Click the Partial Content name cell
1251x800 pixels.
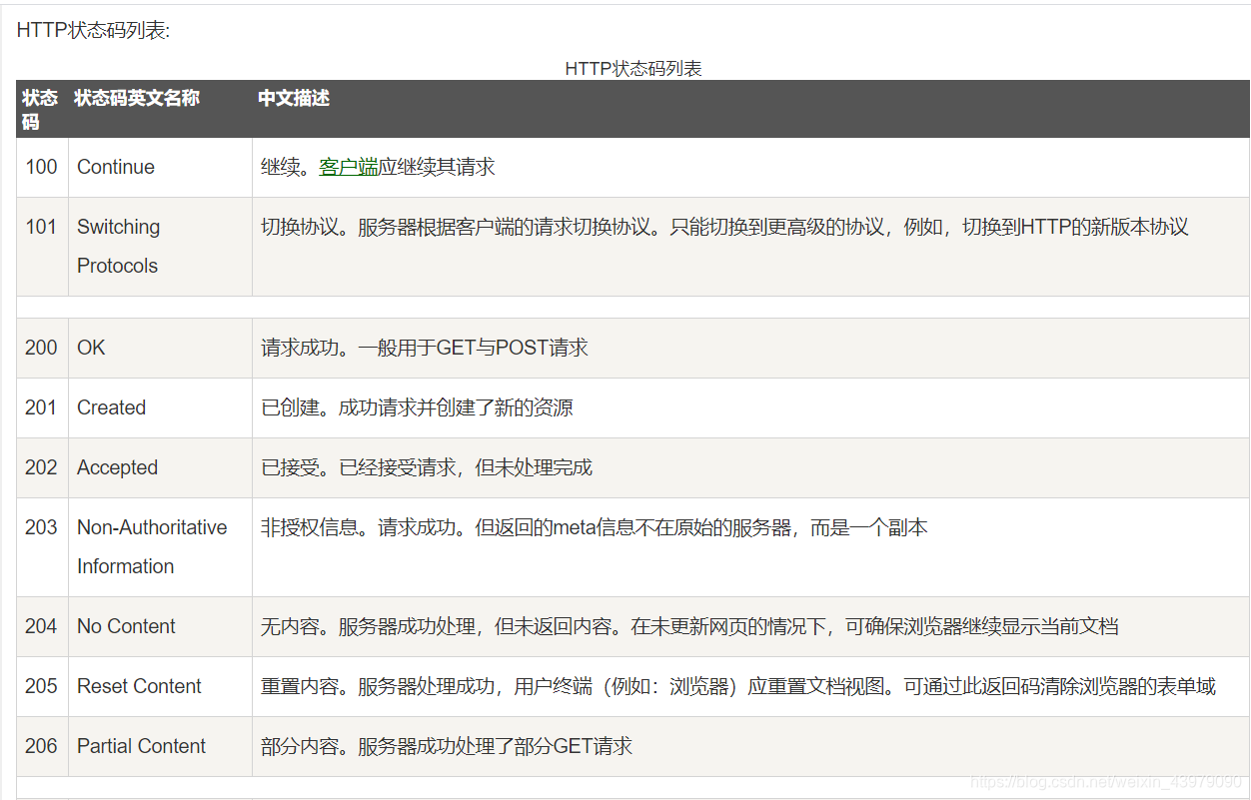pos(160,746)
